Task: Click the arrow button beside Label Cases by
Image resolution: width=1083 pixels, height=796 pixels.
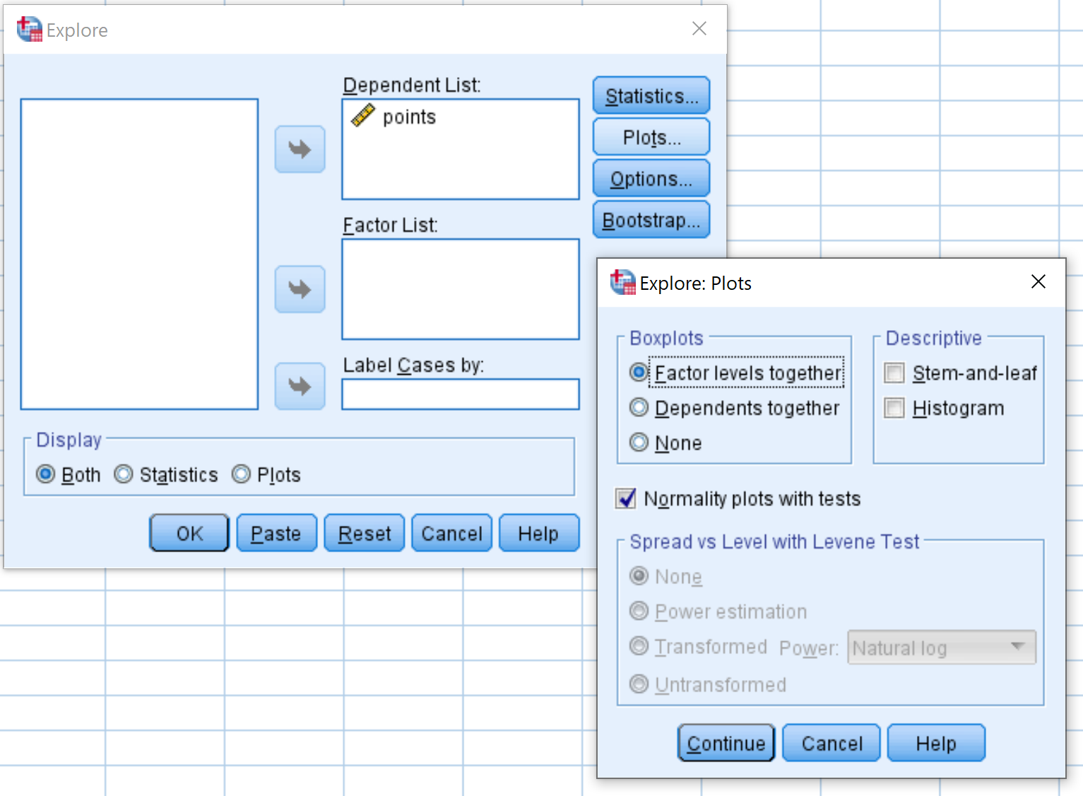Action: click(x=300, y=386)
